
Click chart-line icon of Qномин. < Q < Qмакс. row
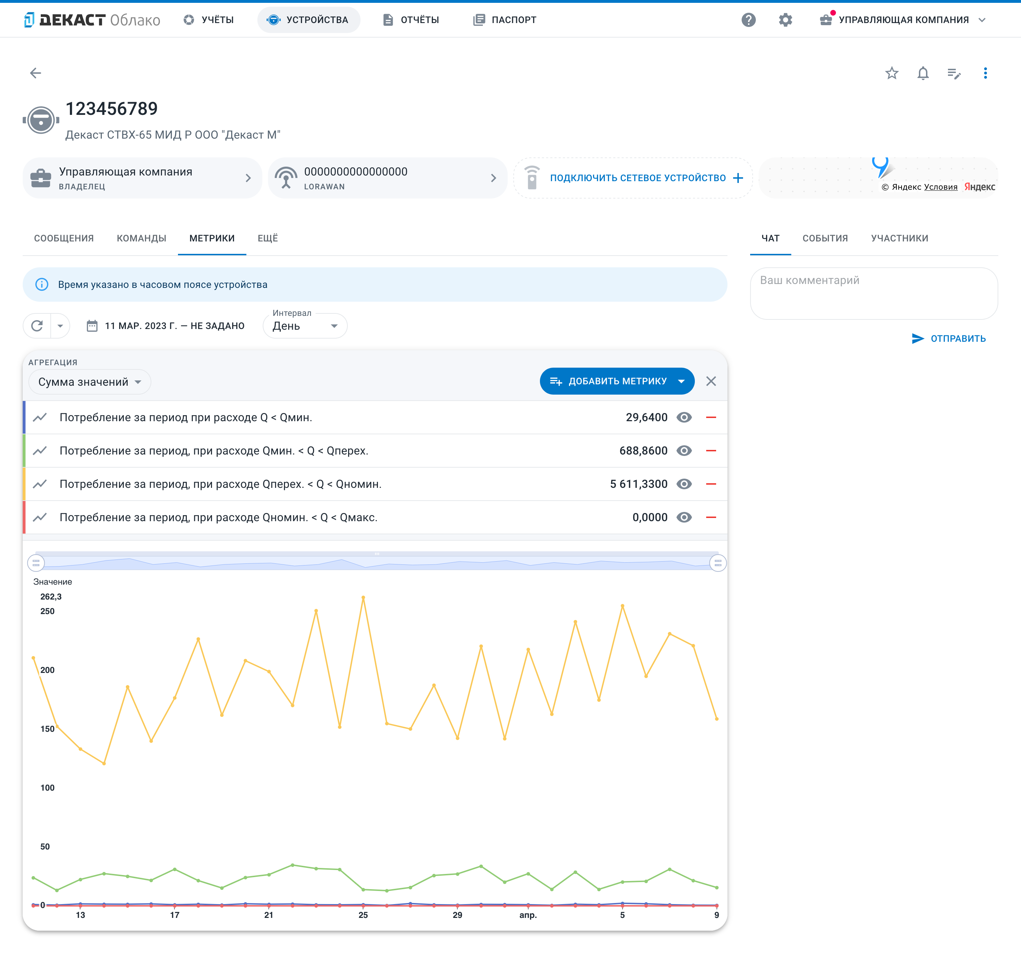(x=40, y=517)
